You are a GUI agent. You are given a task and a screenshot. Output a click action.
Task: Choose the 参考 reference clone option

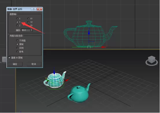(x=17, y=51)
